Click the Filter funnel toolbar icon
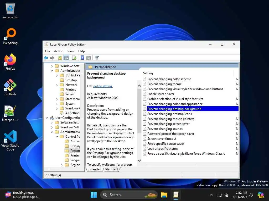Viewport: 269px width, 201px height. tap(97, 58)
